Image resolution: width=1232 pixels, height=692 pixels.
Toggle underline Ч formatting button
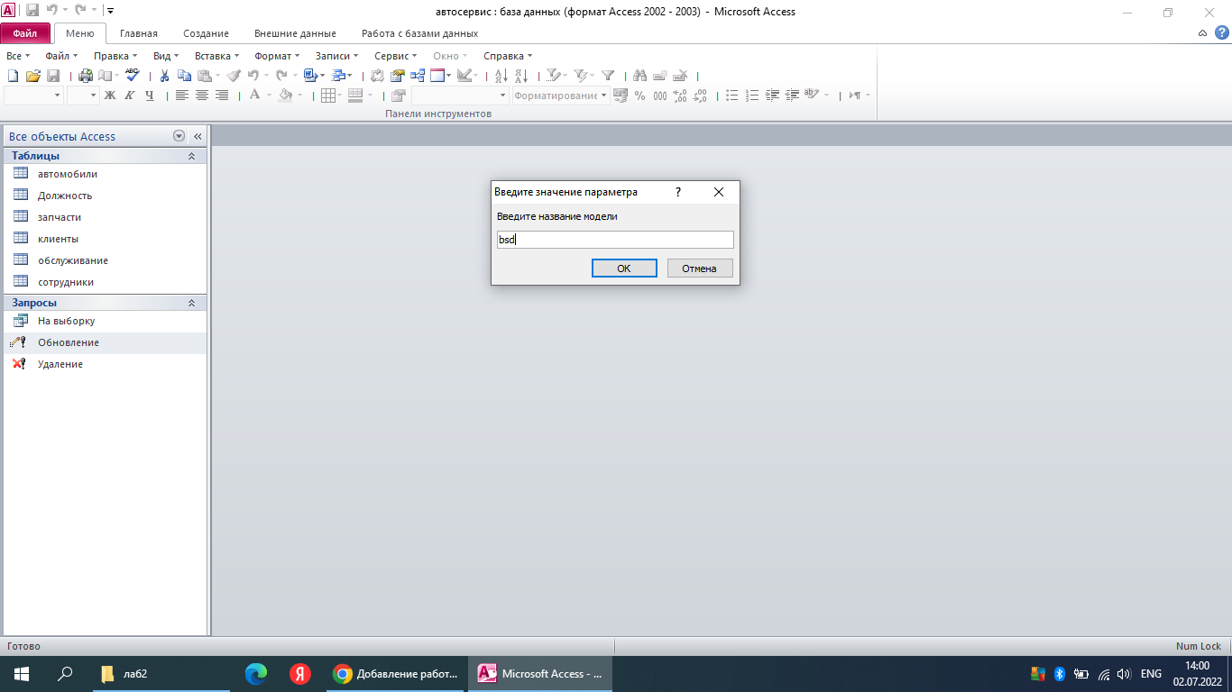point(150,96)
